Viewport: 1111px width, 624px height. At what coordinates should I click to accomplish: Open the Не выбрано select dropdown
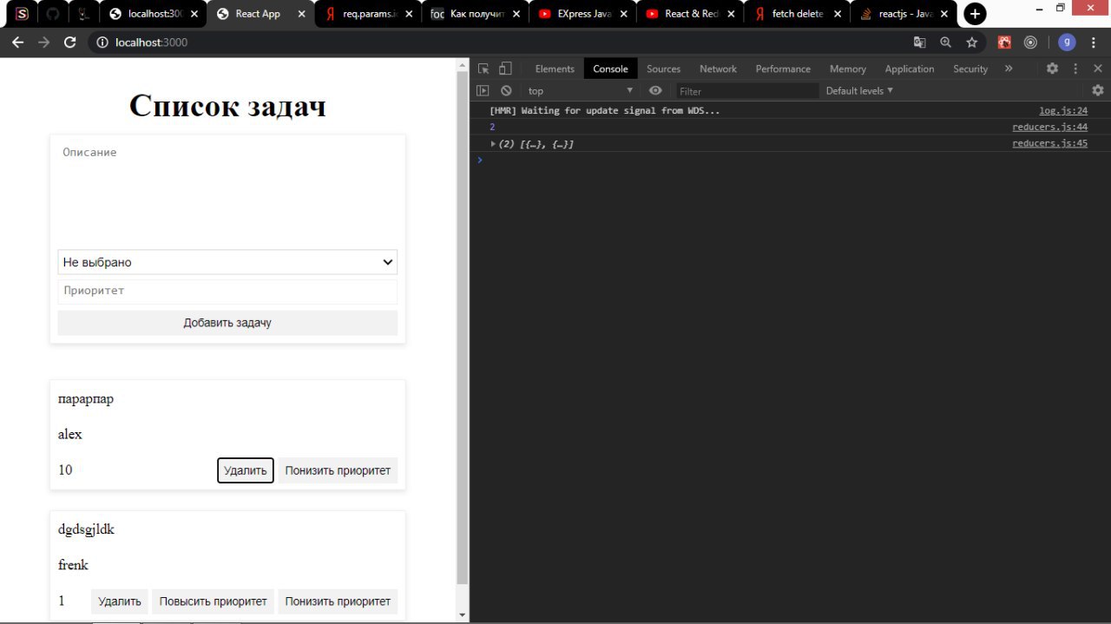pos(227,262)
